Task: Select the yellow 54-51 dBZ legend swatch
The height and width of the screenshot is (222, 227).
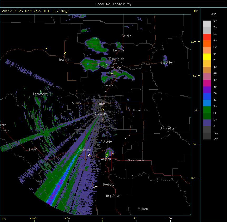Action: [x=207, y=57]
